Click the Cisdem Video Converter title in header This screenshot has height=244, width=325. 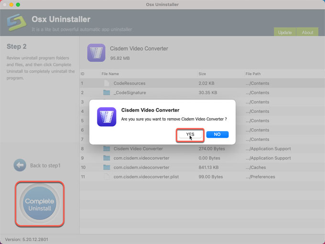[139, 48]
